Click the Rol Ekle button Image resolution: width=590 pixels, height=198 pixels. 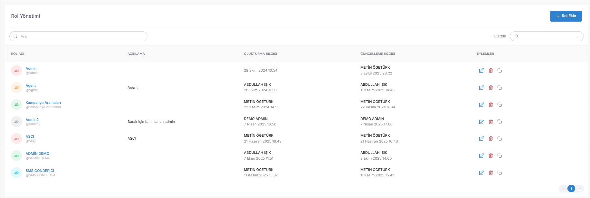pyautogui.click(x=566, y=16)
